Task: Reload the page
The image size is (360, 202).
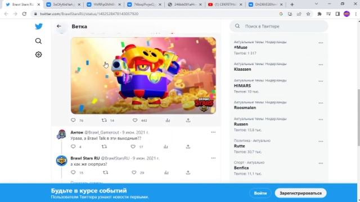Action: coord(24,13)
